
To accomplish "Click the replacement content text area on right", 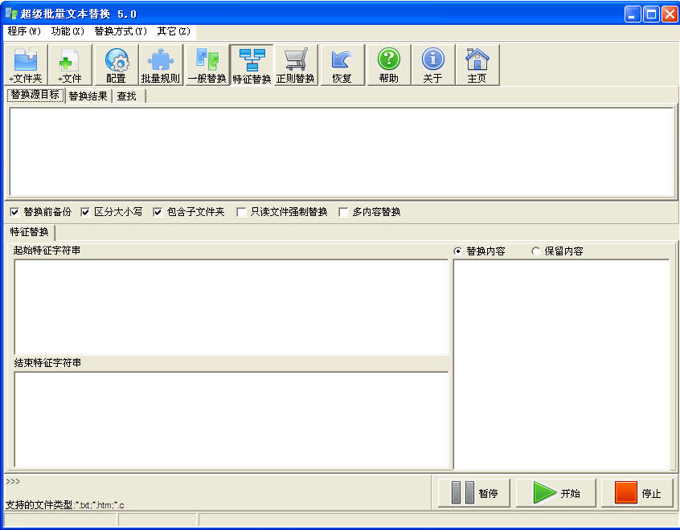I will point(562,365).
